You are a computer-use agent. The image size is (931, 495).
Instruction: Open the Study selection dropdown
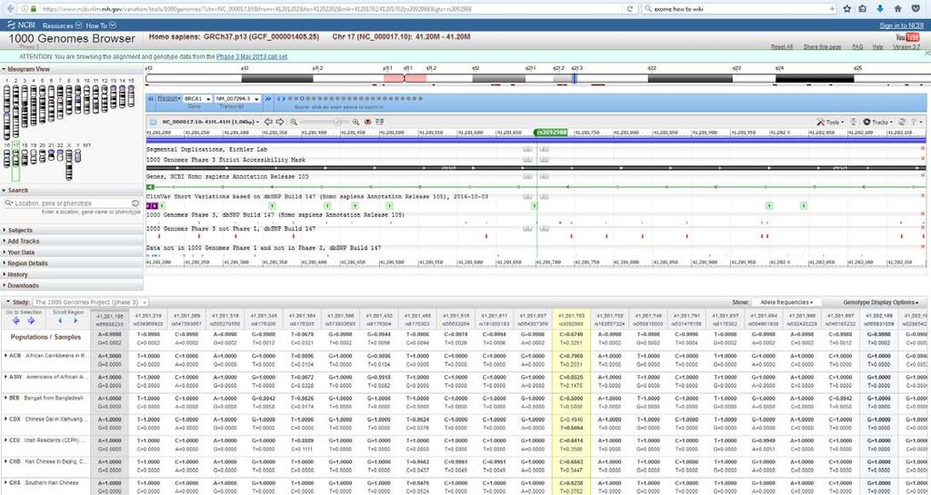click(90, 302)
